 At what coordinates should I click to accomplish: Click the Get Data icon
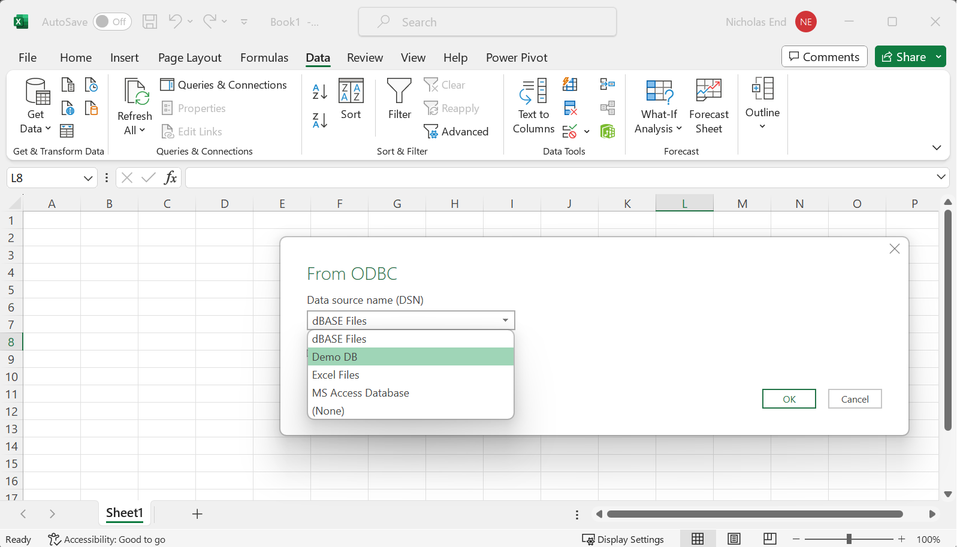tap(37, 93)
